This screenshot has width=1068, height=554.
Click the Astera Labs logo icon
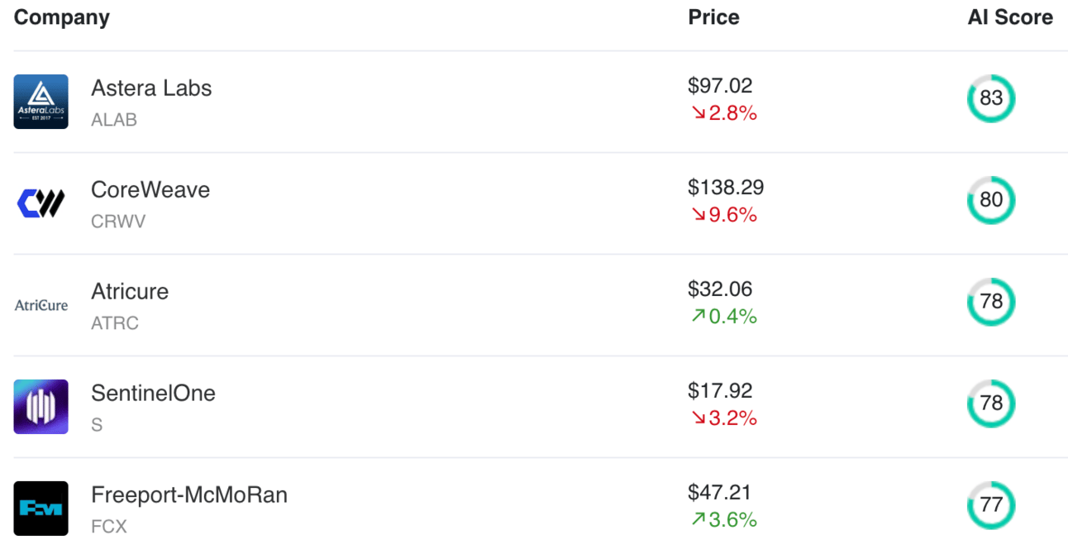pos(41,102)
